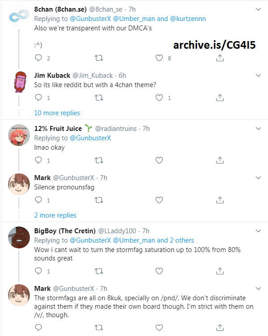268x336 pixels.
Task: Reply to Mark's final tweet about 8kuk
Action: [x=38, y=327]
